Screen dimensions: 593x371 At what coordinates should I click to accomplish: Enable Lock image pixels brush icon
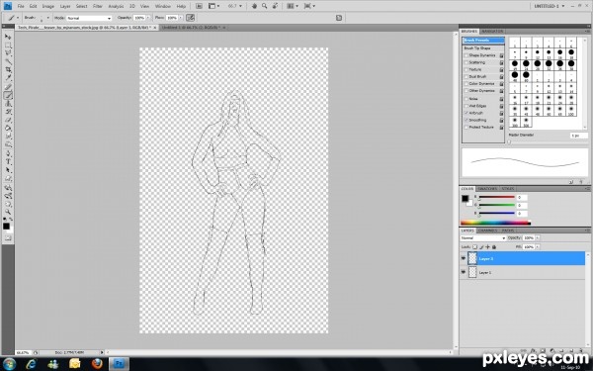pos(481,246)
